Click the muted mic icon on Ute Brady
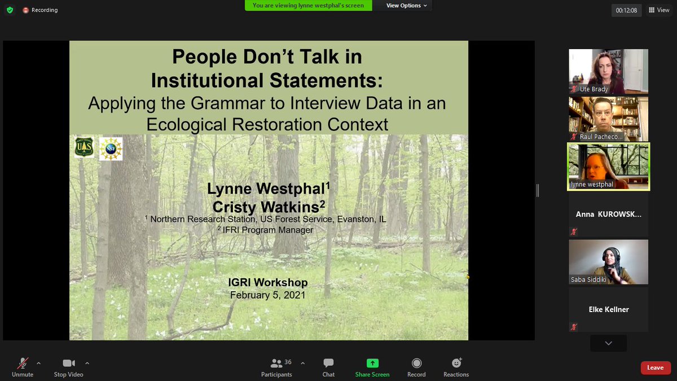The height and width of the screenshot is (381, 677). click(574, 89)
